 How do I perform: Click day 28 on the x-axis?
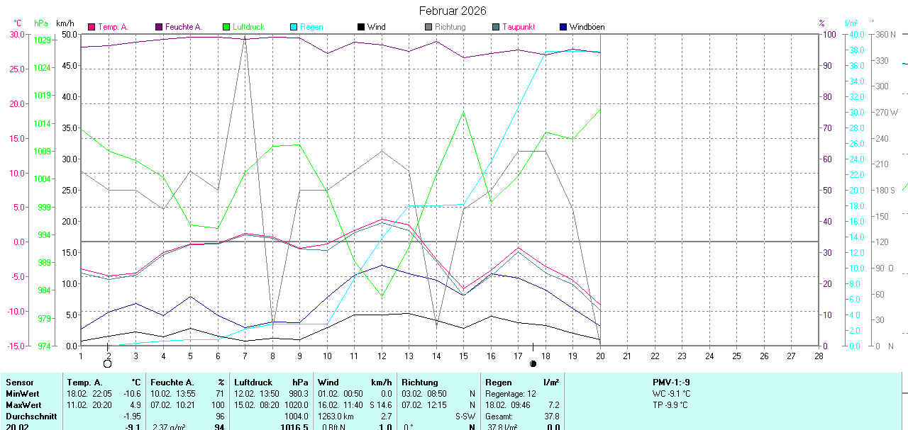(x=819, y=356)
